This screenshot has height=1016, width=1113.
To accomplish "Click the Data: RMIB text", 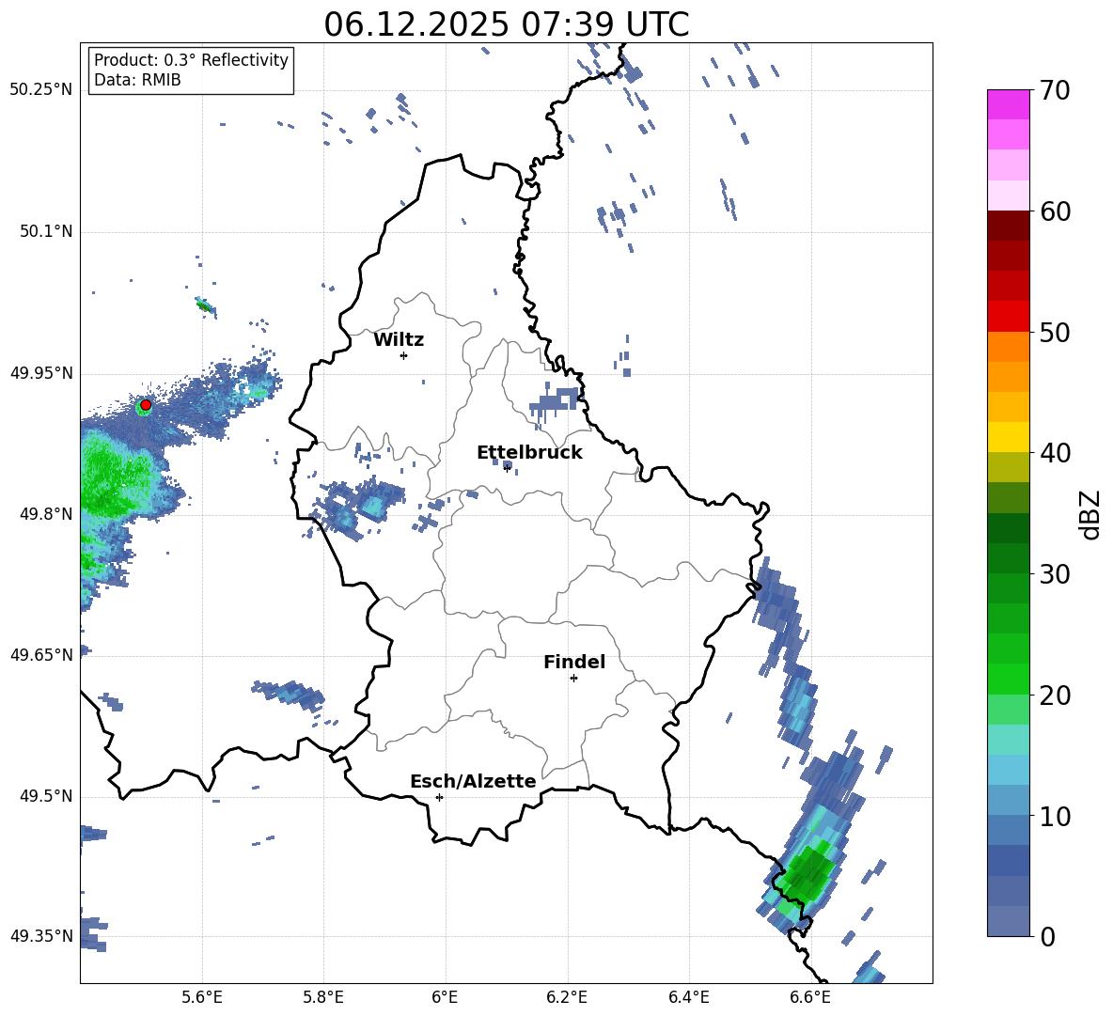I will (x=137, y=80).
